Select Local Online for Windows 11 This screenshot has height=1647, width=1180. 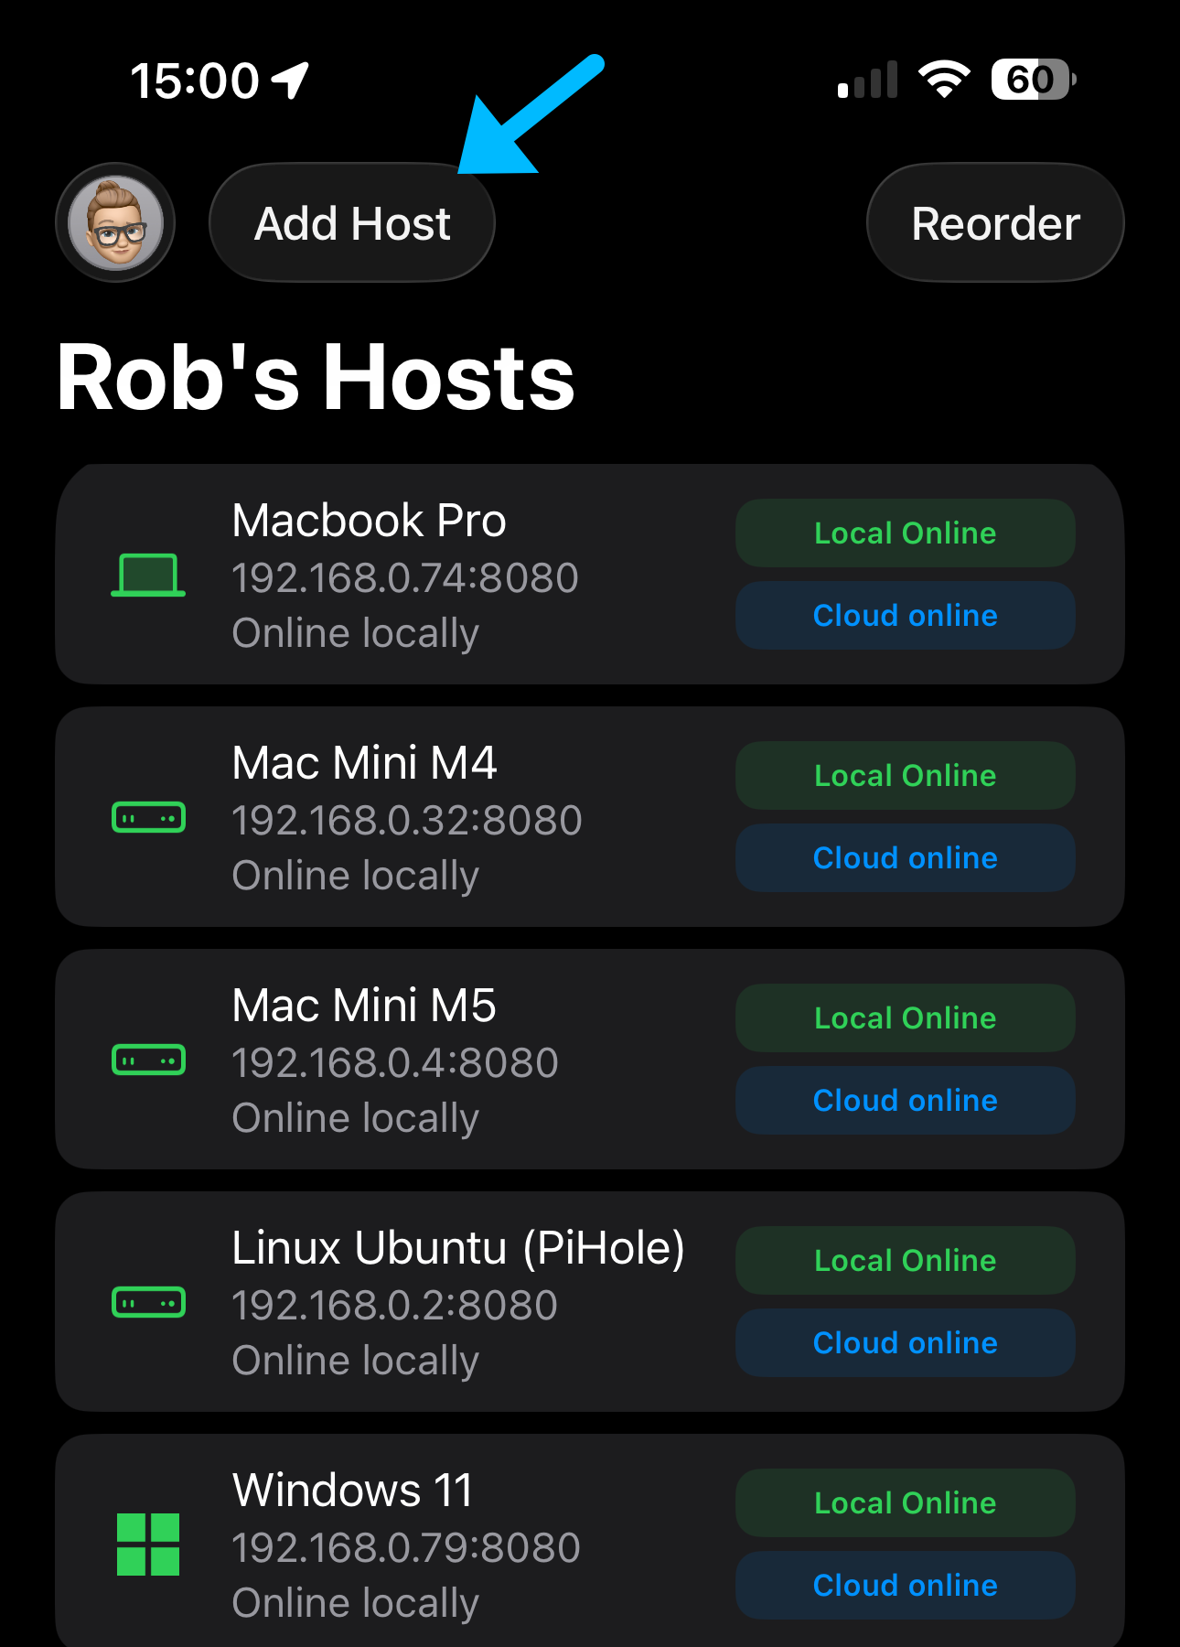coord(906,1502)
